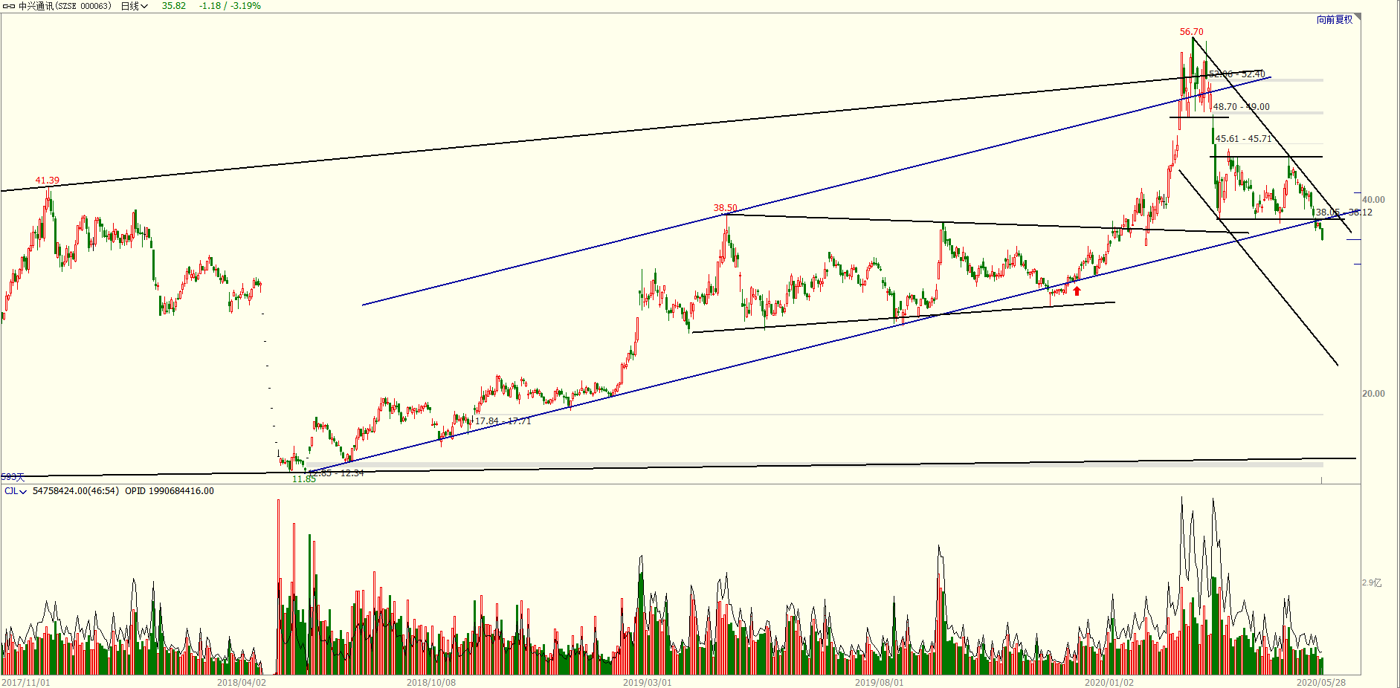Click the 17.84 - 17.71 gap label
The image size is (1400, 688).
(503, 421)
